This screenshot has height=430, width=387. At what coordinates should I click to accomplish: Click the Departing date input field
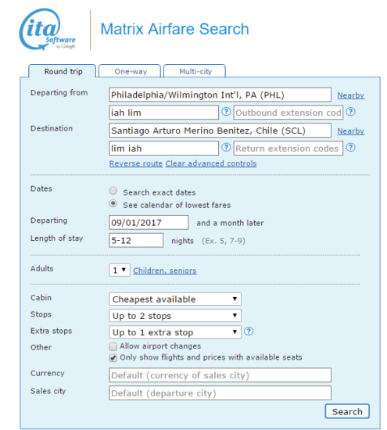(149, 222)
